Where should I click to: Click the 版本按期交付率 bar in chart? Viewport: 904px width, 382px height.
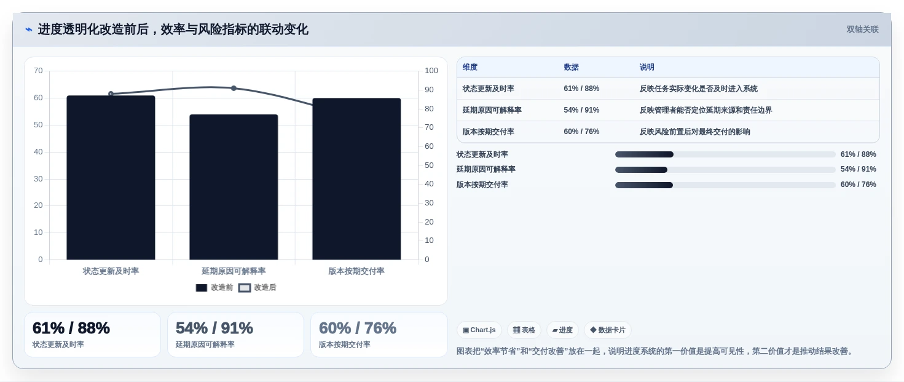point(356,179)
